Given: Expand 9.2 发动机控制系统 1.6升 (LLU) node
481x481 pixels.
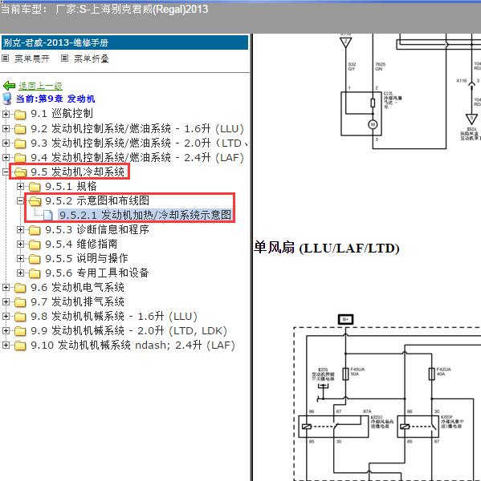Looking at the screenshot, I should [x=6, y=128].
